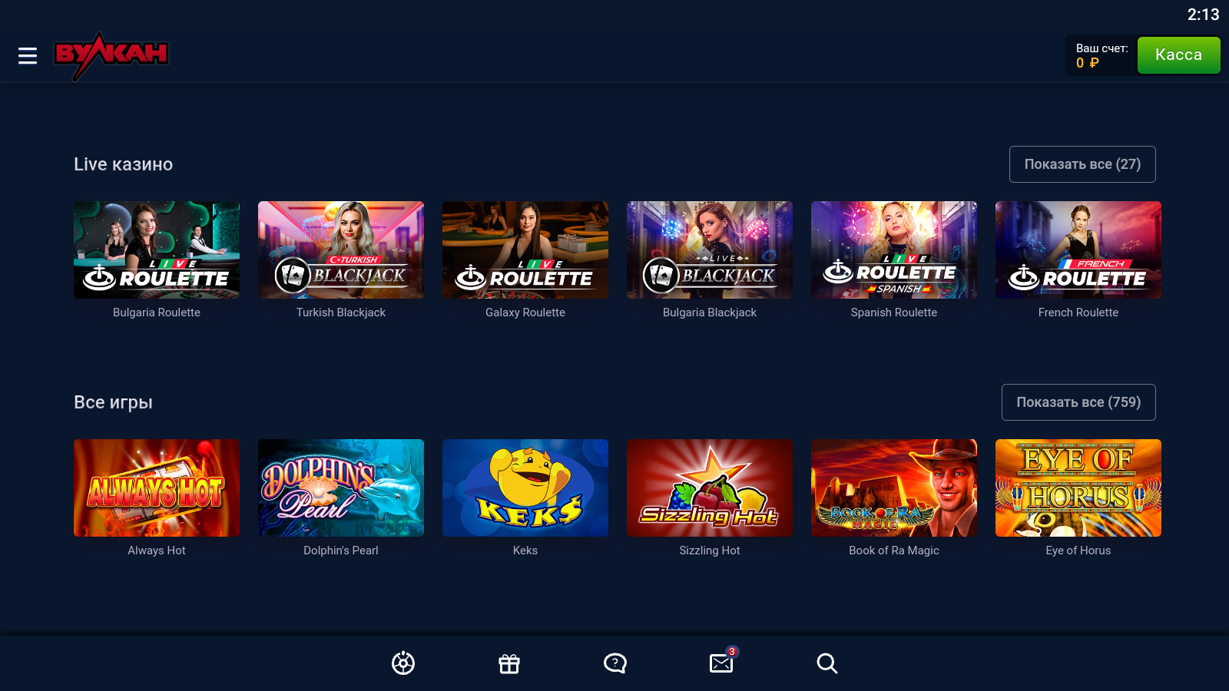
Task: Select the Galaxy Roulette game
Action: [x=525, y=250]
